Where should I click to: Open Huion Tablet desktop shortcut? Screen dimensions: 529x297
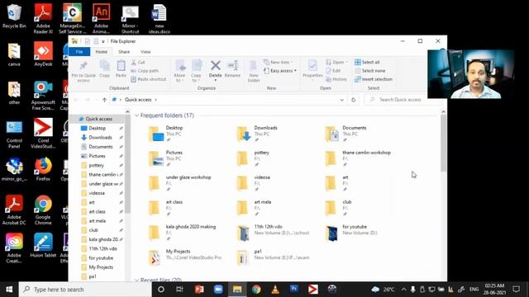(x=43, y=245)
